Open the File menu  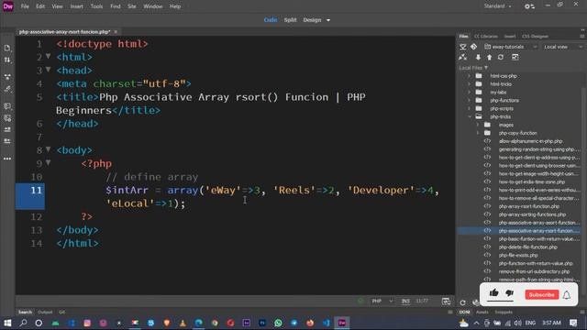pos(25,6)
